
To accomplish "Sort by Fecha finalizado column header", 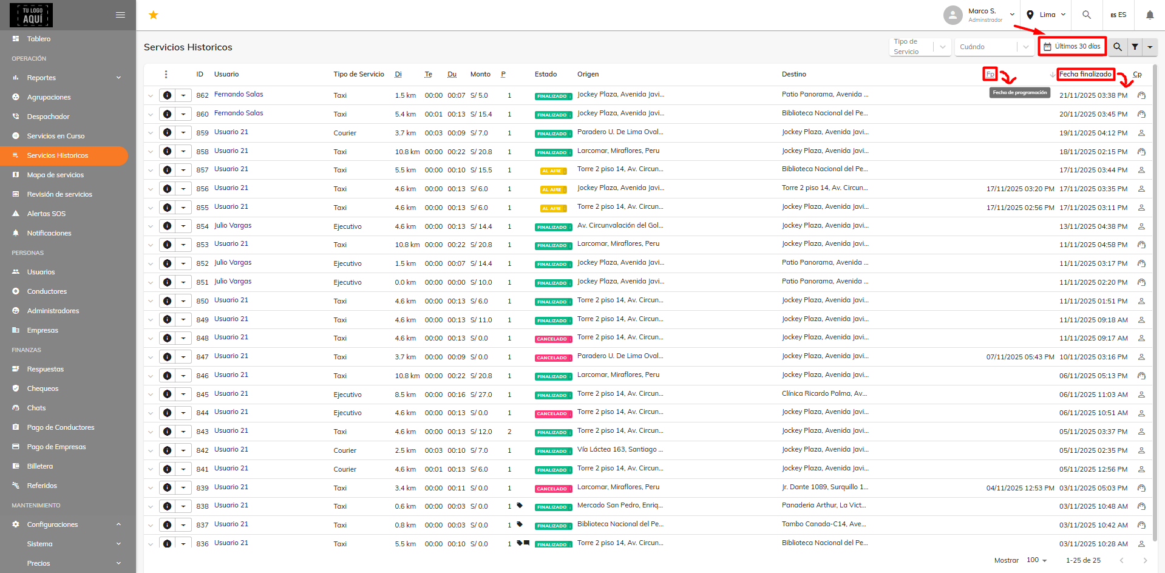I will pos(1085,74).
